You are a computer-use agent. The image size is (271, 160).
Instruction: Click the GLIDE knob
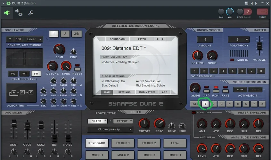click(195, 88)
